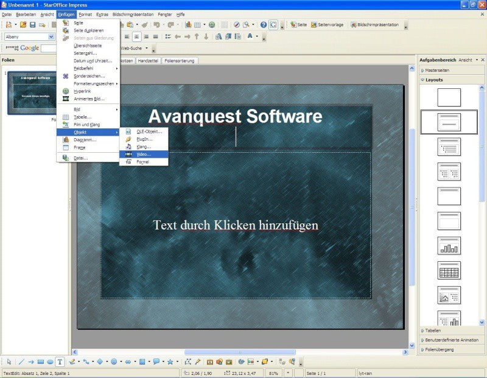
Task: Select the slide 1 thumbnail in Folien
Action: pos(32,93)
